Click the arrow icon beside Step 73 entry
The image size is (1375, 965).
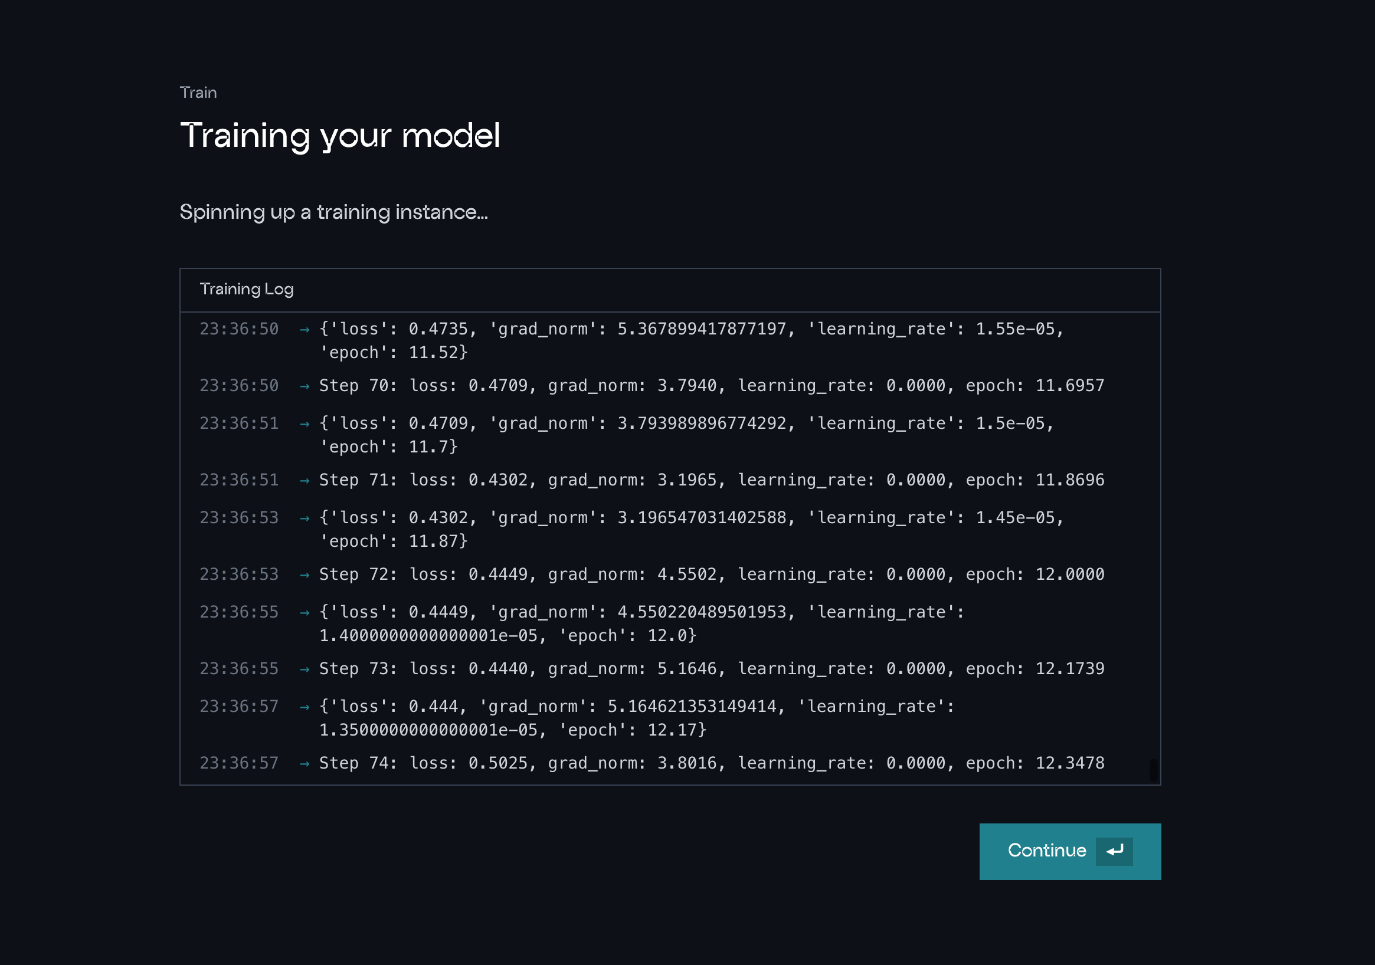pyautogui.click(x=305, y=669)
